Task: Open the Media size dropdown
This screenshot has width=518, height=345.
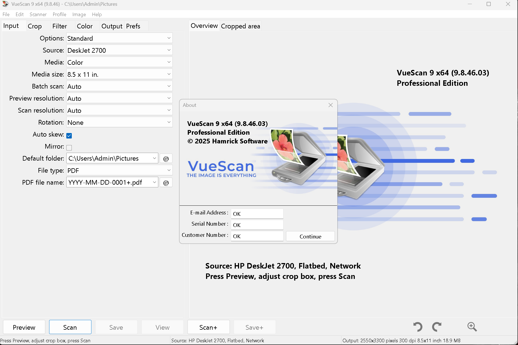Action: coord(119,74)
